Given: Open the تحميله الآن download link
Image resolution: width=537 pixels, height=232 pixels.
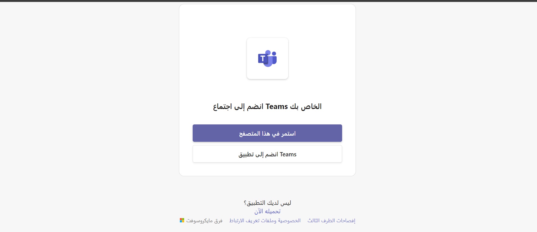Looking at the screenshot, I should [x=267, y=211].
